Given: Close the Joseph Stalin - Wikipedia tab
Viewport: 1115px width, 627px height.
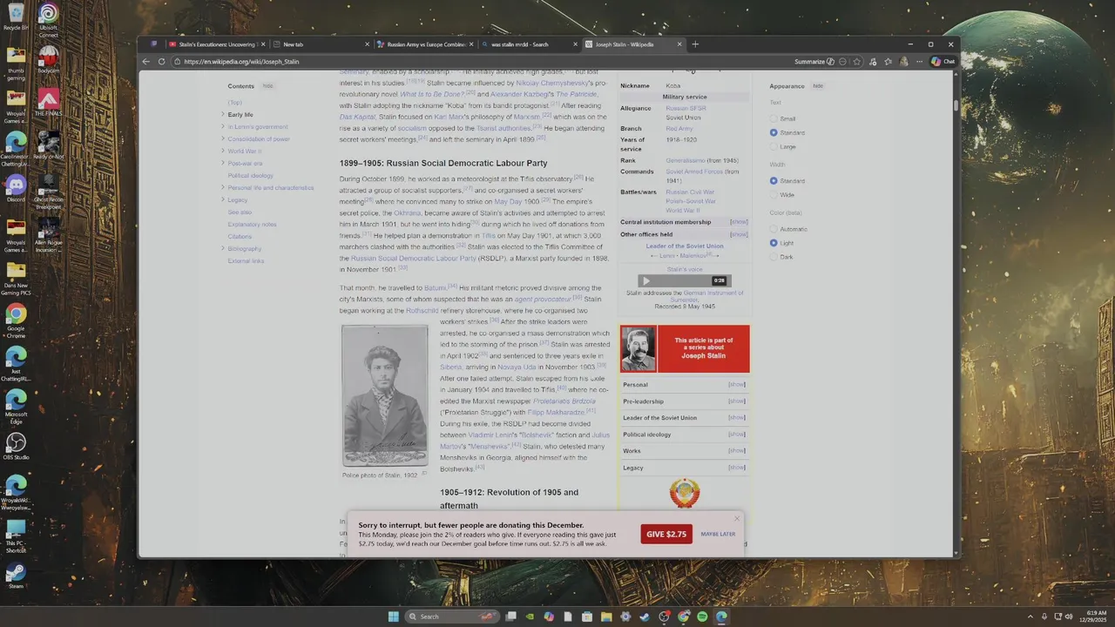Looking at the screenshot, I should 679,44.
